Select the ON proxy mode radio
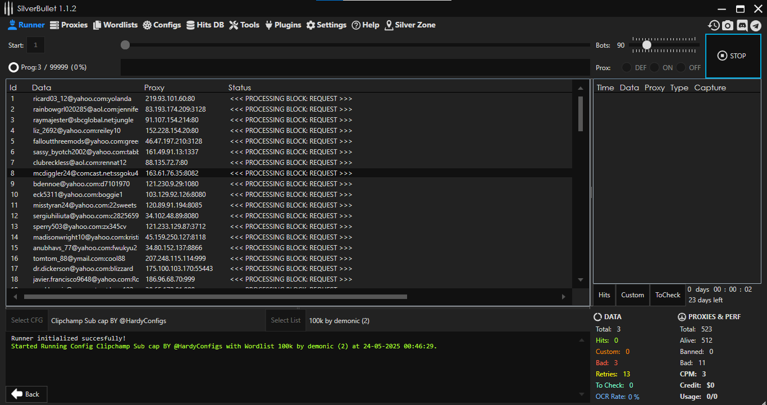Screen dimensions: 767x405 (x=654, y=67)
